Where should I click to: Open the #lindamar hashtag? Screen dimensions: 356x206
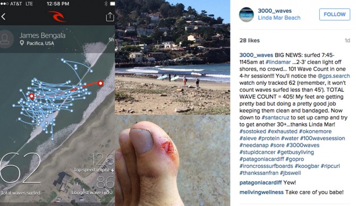(x=278, y=62)
